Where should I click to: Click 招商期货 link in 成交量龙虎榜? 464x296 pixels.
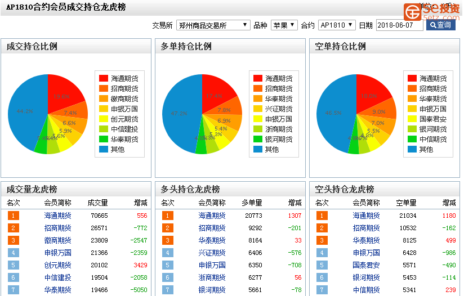(x=57, y=228)
